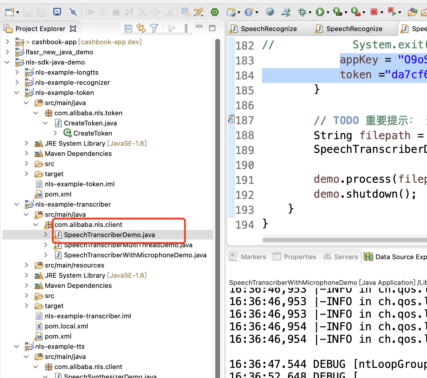Click the new web service wizard icon

pos(231,12)
